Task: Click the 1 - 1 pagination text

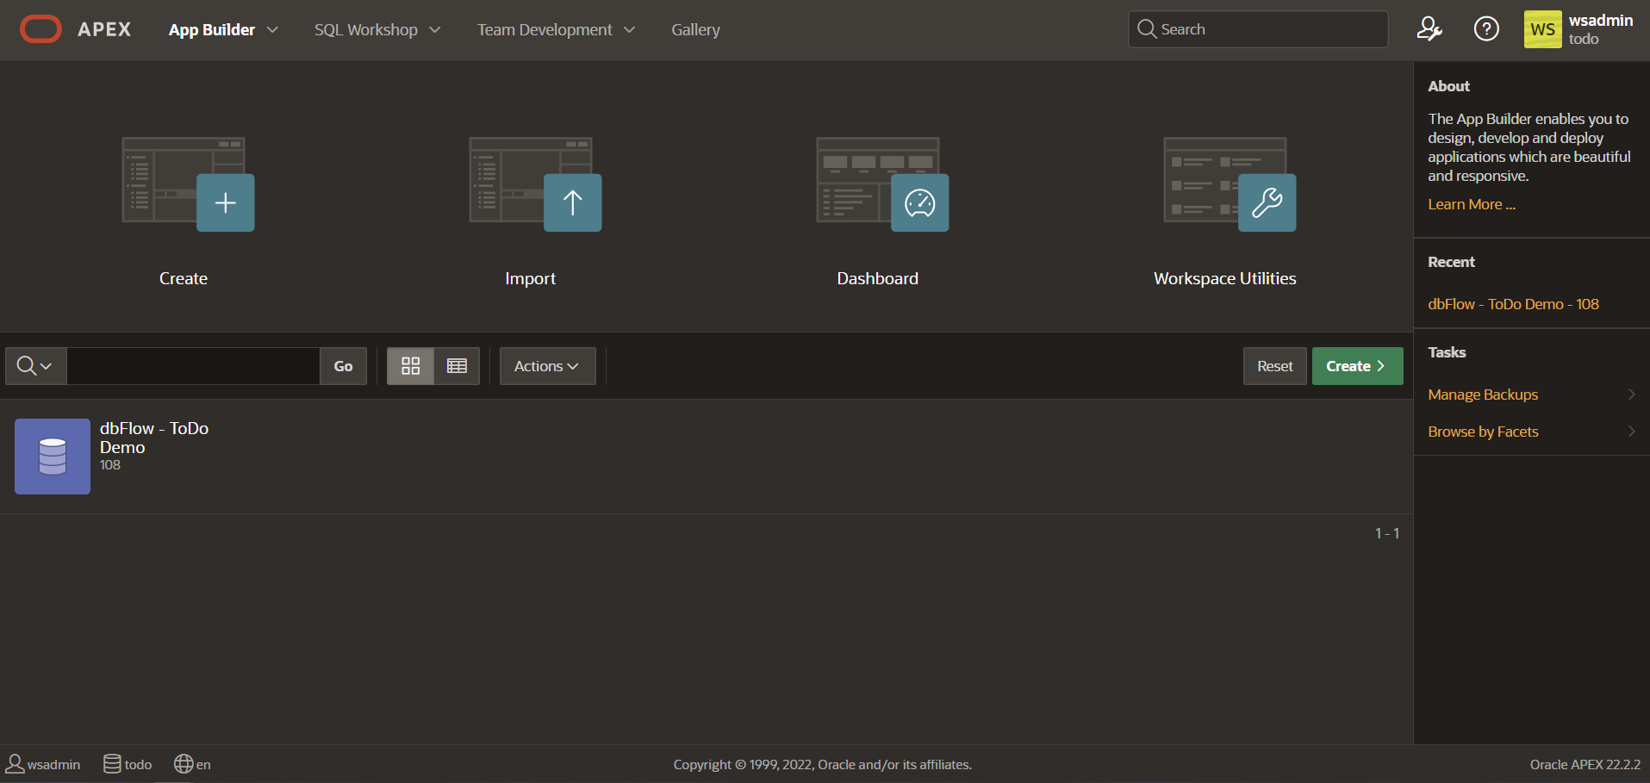Action: [x=1387, y=533]
